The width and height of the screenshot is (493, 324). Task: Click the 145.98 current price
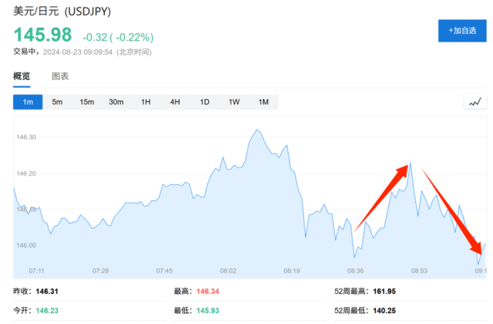coord(43,35)
